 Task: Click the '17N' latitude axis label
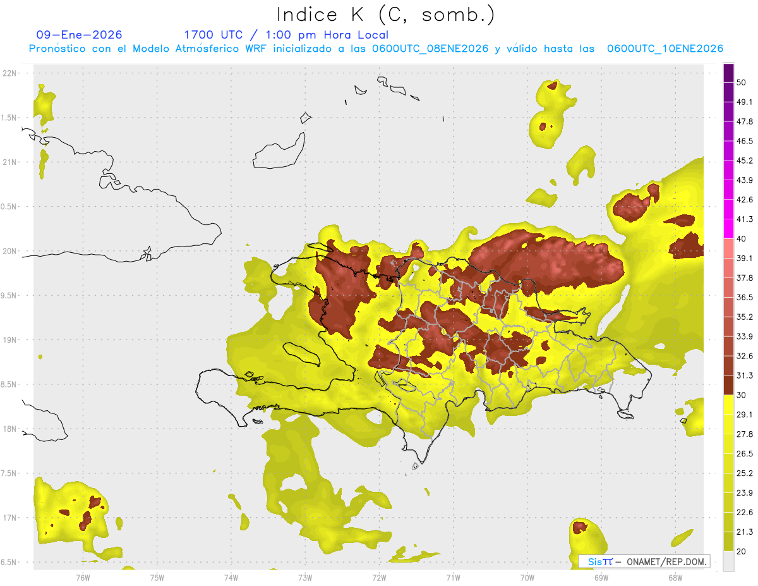click(x=10, y=518)
